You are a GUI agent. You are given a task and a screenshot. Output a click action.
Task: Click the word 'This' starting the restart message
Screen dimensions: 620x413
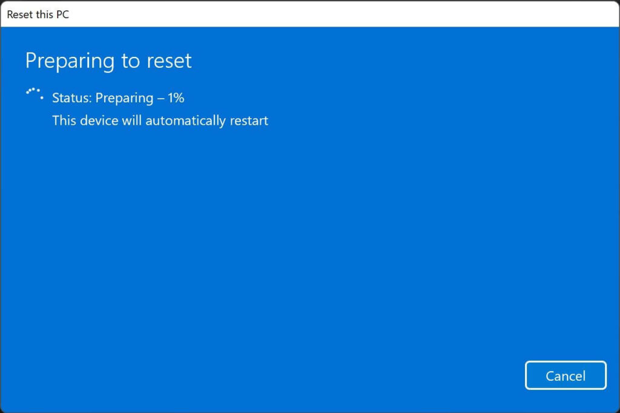[x=64, y=121]
